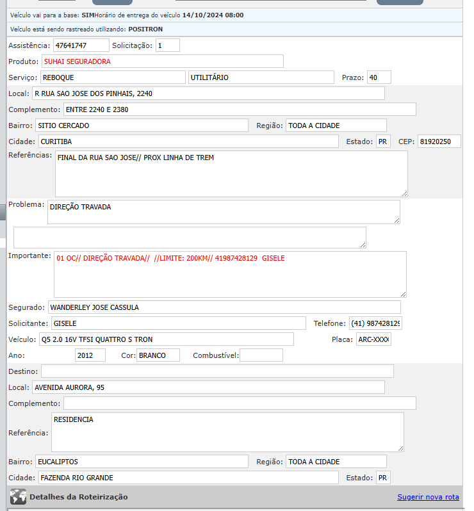Select the Segurado name field
This screenshot has height=511, width=474.
point(224,307)
